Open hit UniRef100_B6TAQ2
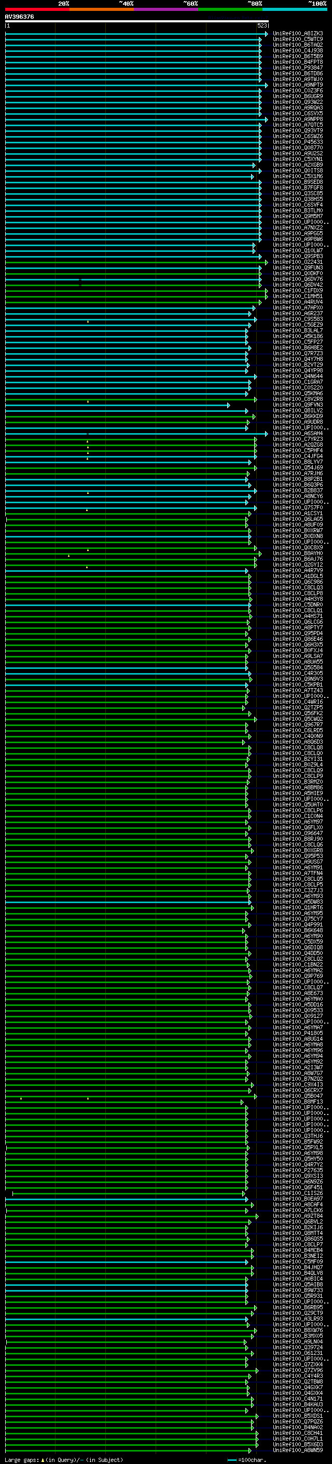Screen dimensions: 332x1464 pyautogui.click(x=298, y=45)
